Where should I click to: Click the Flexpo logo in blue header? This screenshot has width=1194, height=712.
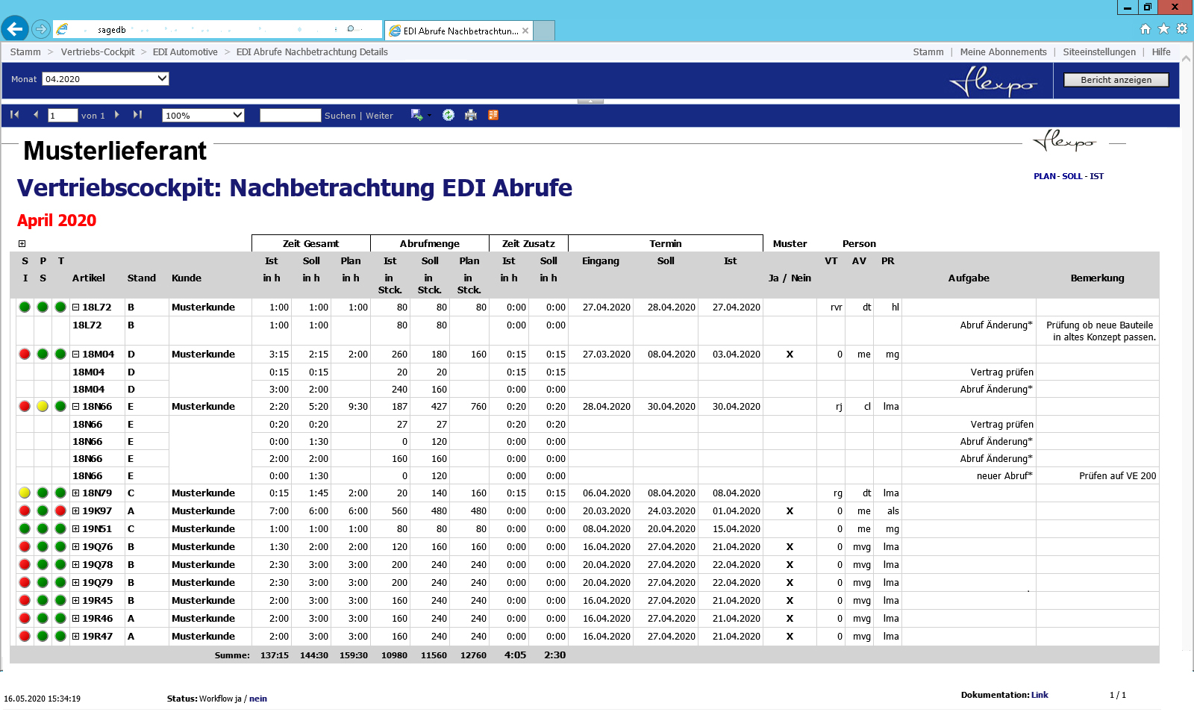(x=993, y=81)
